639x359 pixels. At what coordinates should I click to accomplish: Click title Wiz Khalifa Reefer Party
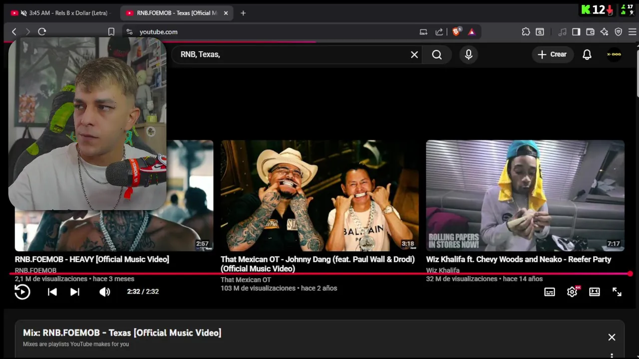519,259
